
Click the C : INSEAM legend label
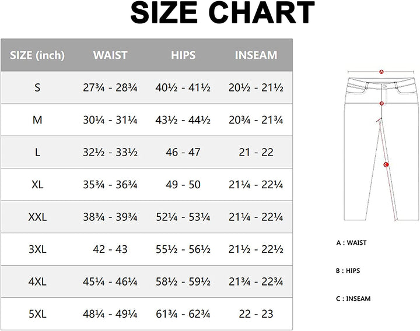[x=353, y=298]
